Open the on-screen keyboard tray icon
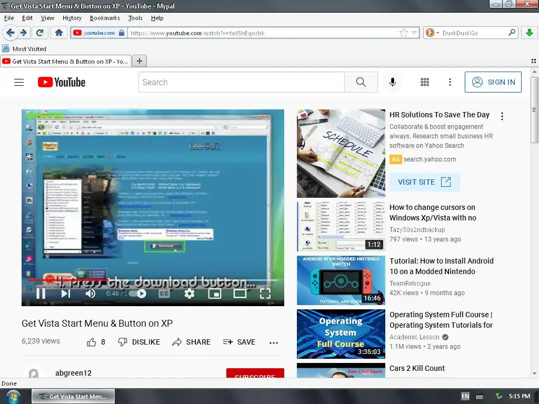Image resolution: width=539 pixels, height=404 pixels. click(x=480, y=397)
